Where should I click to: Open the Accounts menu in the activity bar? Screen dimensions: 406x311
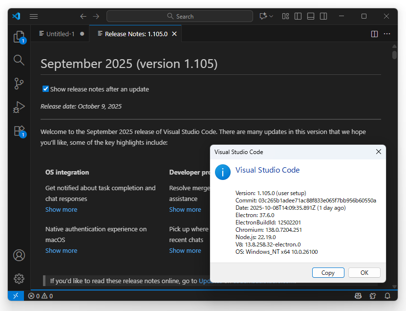[x=19, y=255]
